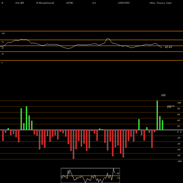
Task: Click the MR axis label -80
Action: (179, 156)
